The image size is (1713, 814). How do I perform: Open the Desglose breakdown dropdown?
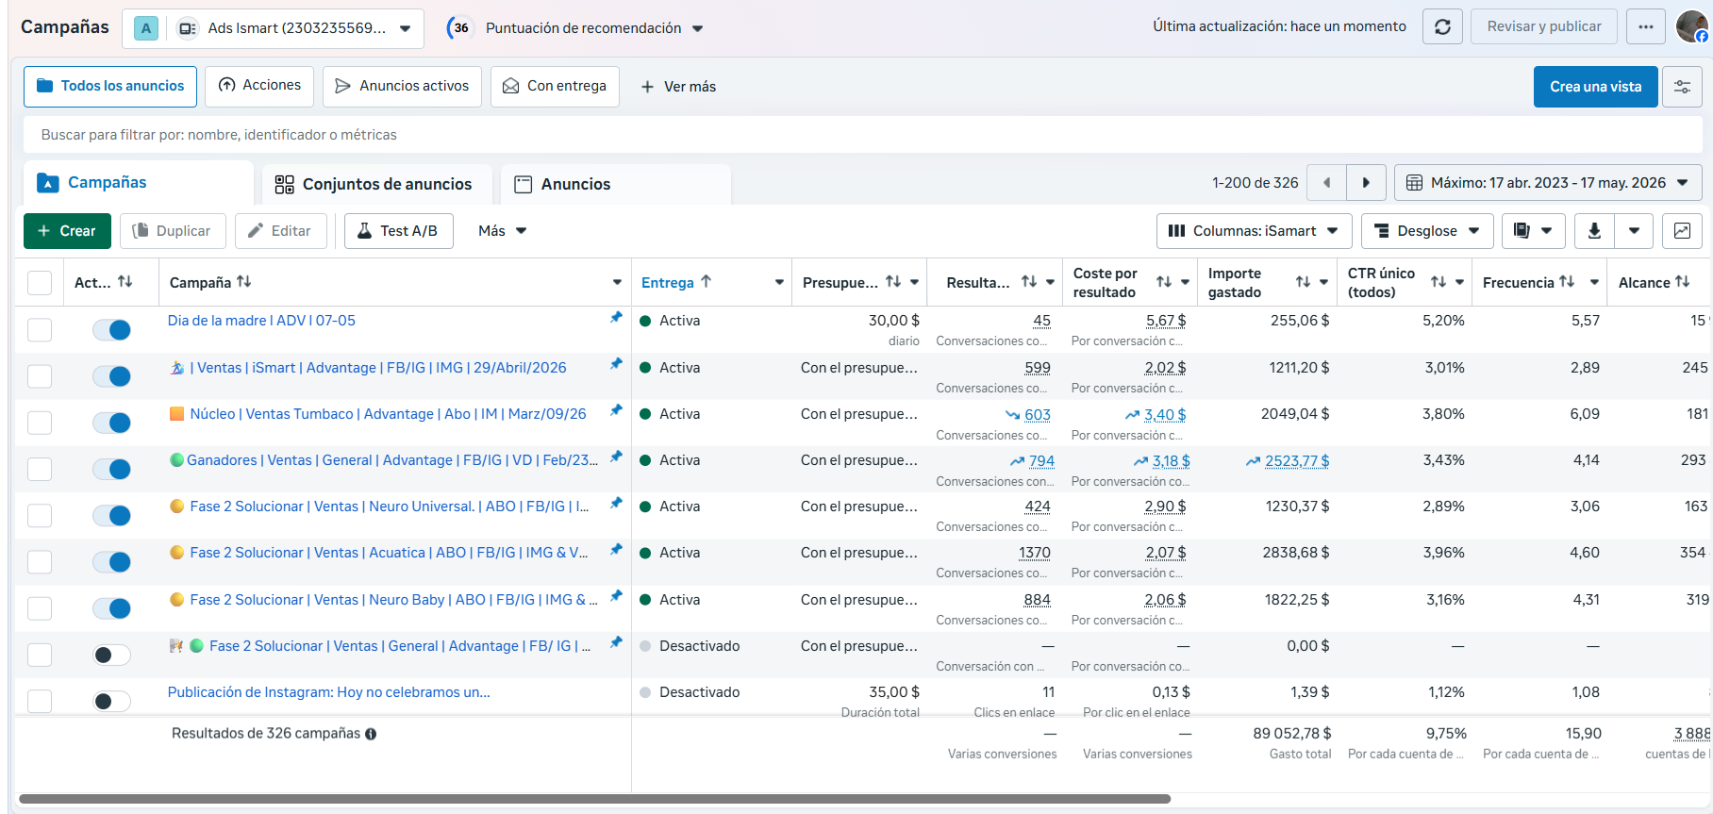click(x=1427, y=231)
